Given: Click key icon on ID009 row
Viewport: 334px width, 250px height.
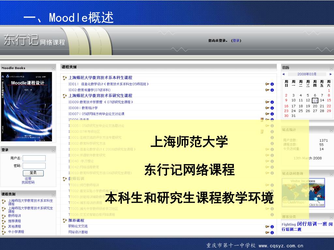Looking at the screenshot, I should pos(267,102).
